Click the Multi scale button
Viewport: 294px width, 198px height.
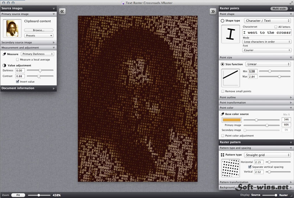279,8
